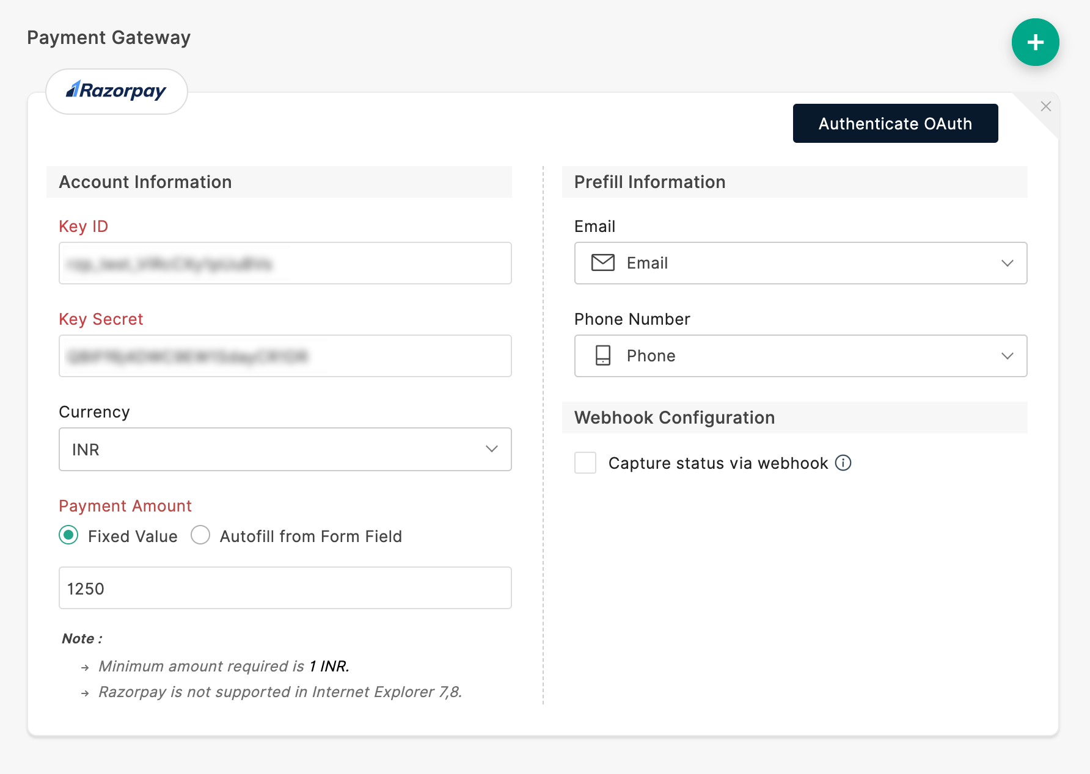The height and width of the screenshot is (774, 1090).
Task: Click the Account Information section header
Action: pos(279,182)
